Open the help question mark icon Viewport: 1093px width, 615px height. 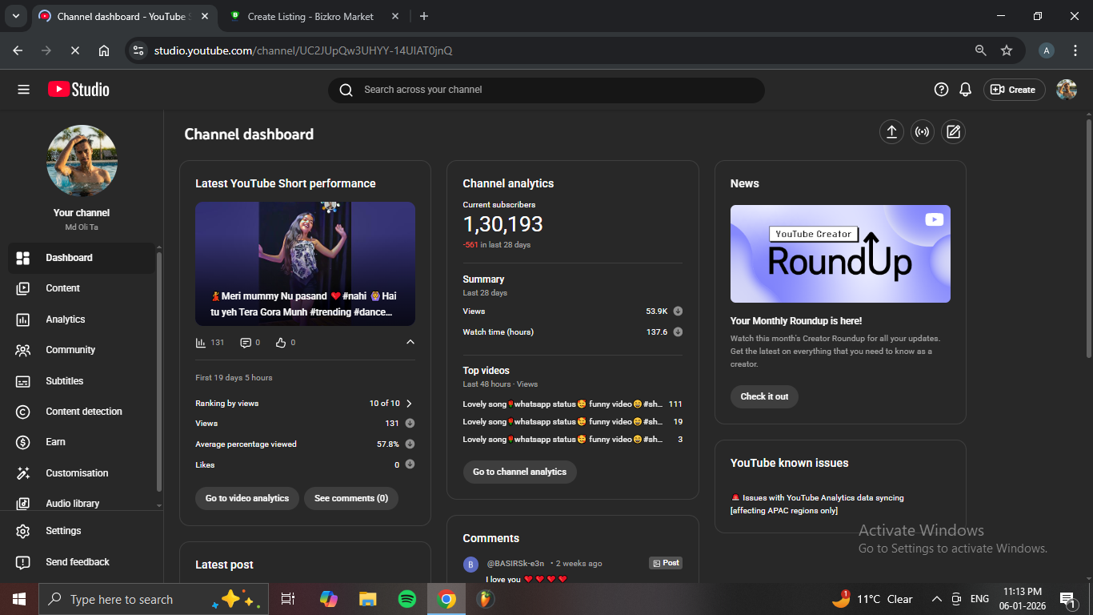coord(941,90)
